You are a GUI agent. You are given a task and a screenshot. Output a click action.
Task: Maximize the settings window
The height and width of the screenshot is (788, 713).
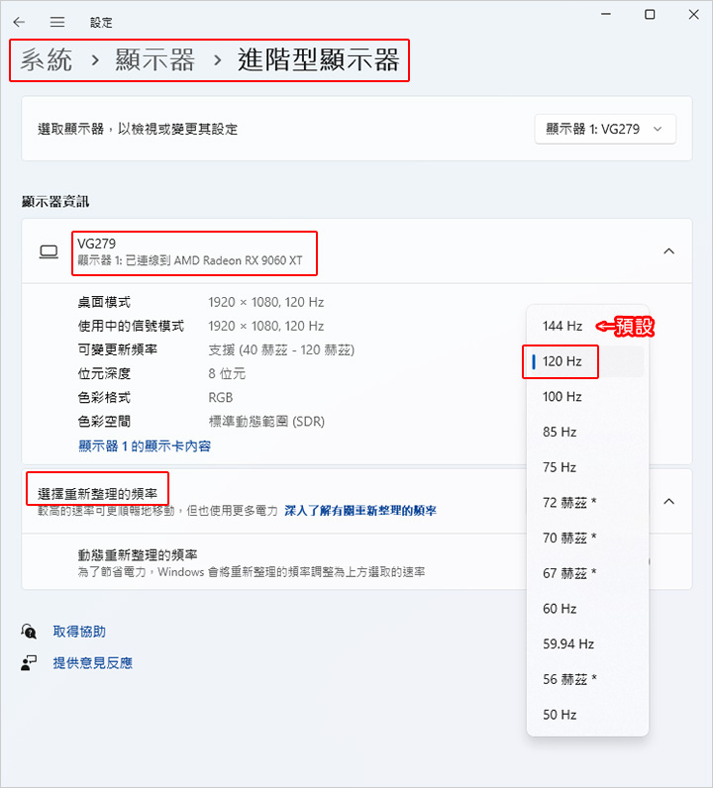650,14
